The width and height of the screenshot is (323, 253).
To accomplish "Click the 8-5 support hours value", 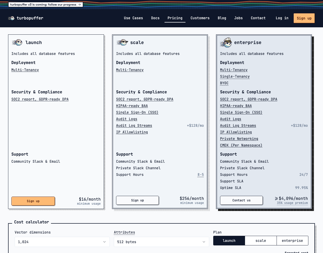I will coord(201,175).
